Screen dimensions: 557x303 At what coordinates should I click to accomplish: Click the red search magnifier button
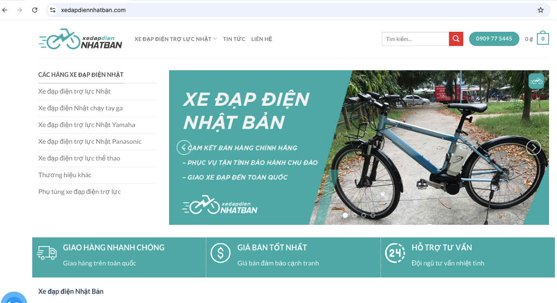click(456, 39)
